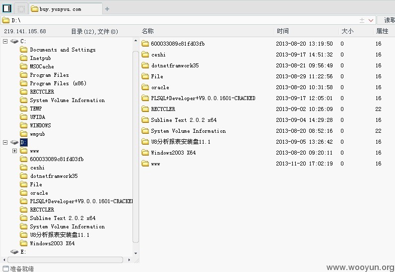The height and width of the screenshot is (272, 395).
Task: Click the File folder icon in file list
Action: 145,76
